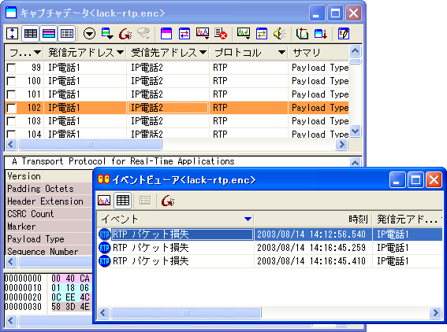Viewport: 447px width, 332px height.
Task: Click the waveform graph icon in Event Viewer
Action: (x=104, y=201)
